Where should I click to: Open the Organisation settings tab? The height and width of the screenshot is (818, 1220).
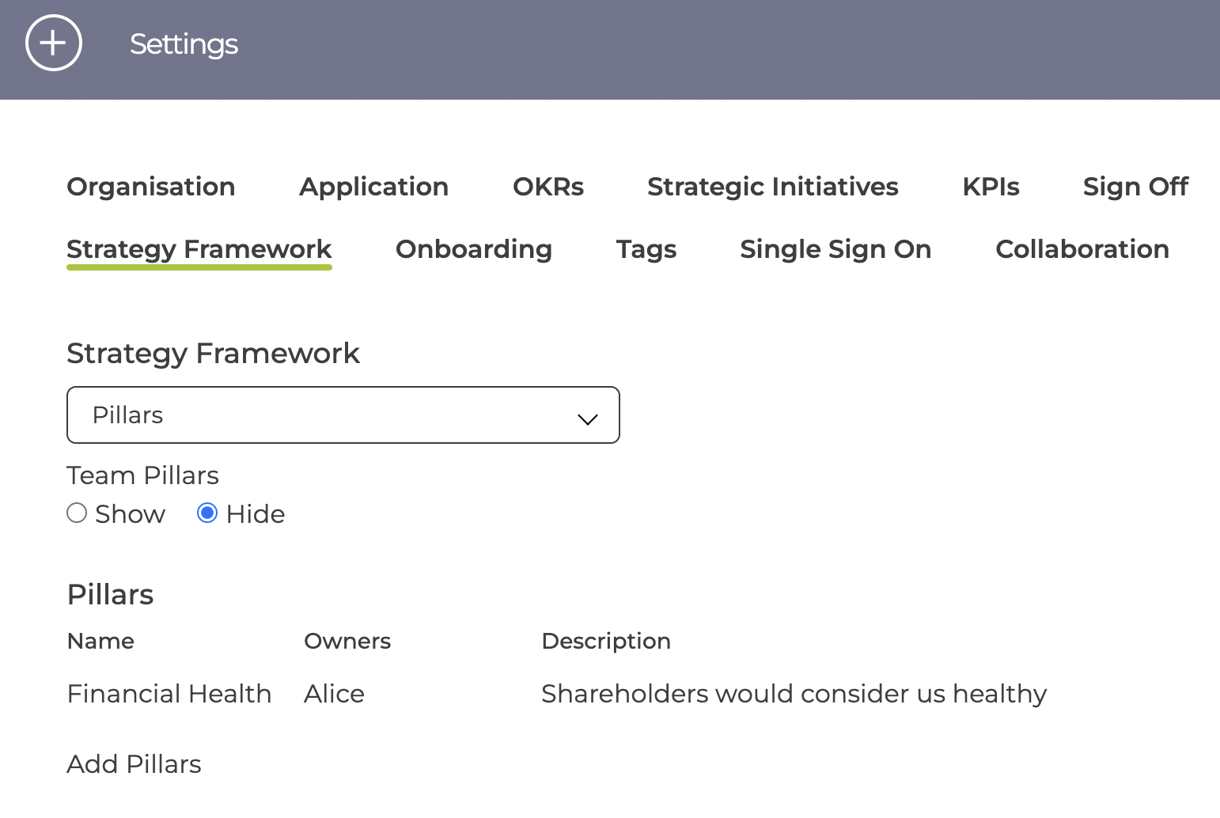151,187
